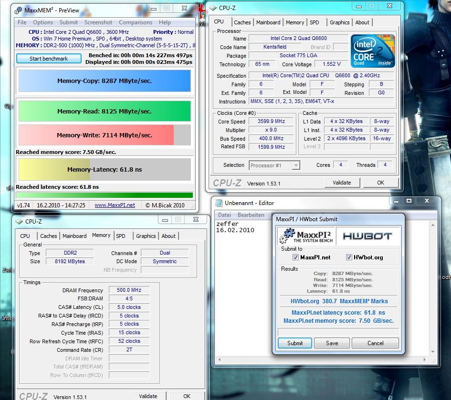Switch to Memory tab in top CPU-Z
The image size is (451, 400).
[x=295, y=22]
